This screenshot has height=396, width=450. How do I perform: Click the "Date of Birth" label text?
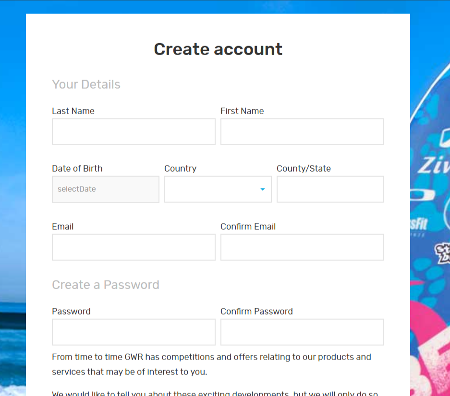77,169
